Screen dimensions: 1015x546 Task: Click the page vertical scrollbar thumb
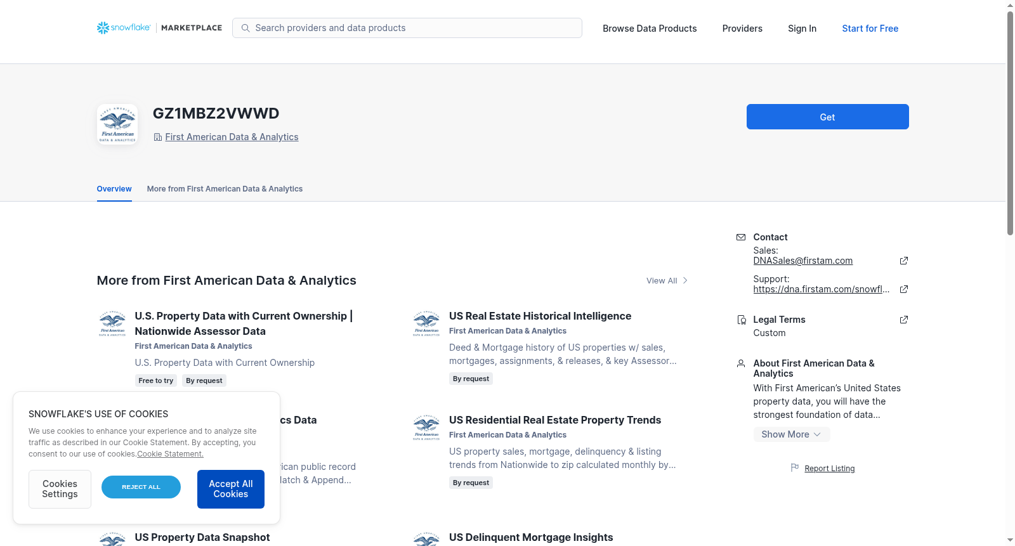(x=1010, y=124)
